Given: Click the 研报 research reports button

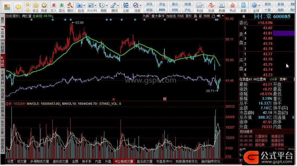Looking at the screenshot, I should 149,10.
